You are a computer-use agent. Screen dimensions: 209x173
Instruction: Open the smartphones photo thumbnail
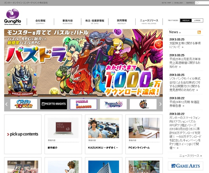(x=23, y=167)
